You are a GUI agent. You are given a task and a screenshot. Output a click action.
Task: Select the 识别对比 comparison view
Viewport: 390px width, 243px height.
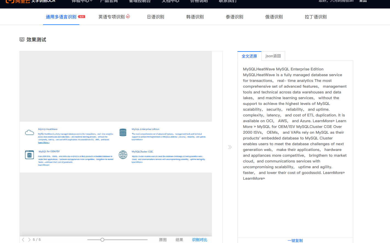point(200,240)
